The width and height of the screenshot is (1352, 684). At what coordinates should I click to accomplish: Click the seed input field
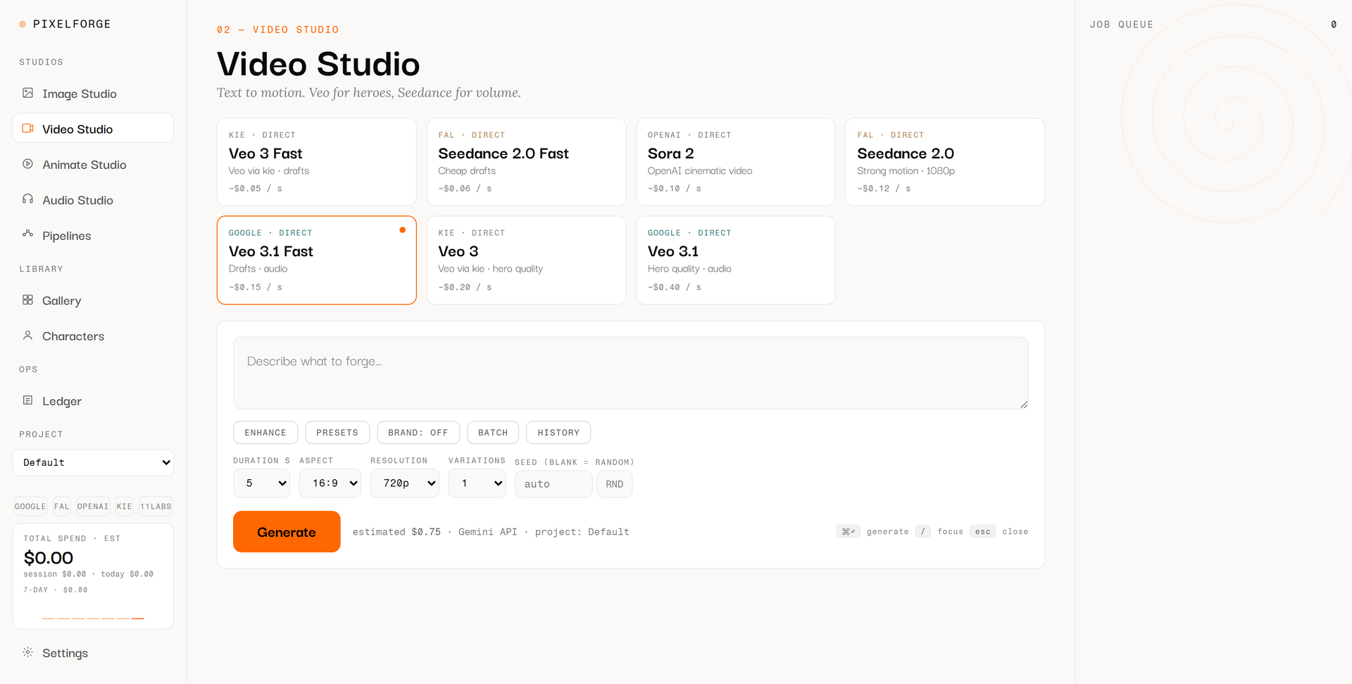click(553, 484)
